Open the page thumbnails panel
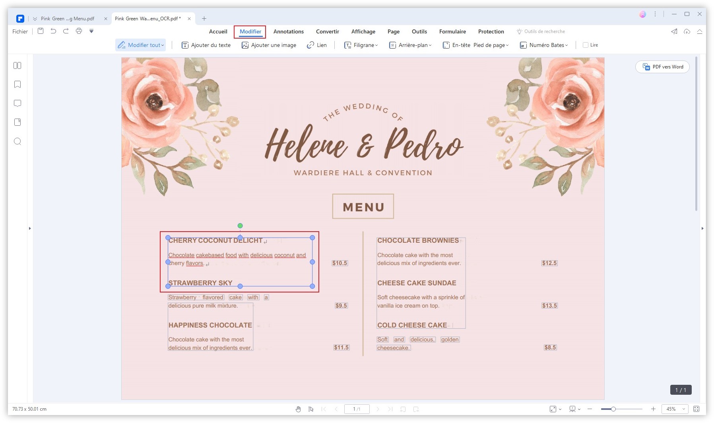The width and height of the screenshot is (714, 423). click(17, 66)
